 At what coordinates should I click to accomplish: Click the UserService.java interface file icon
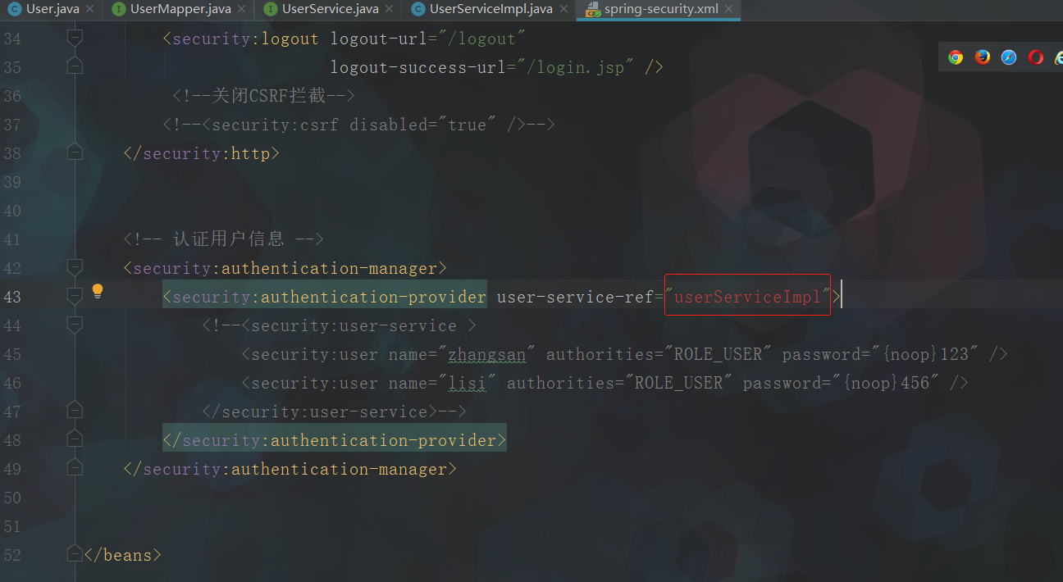point(270,10)
